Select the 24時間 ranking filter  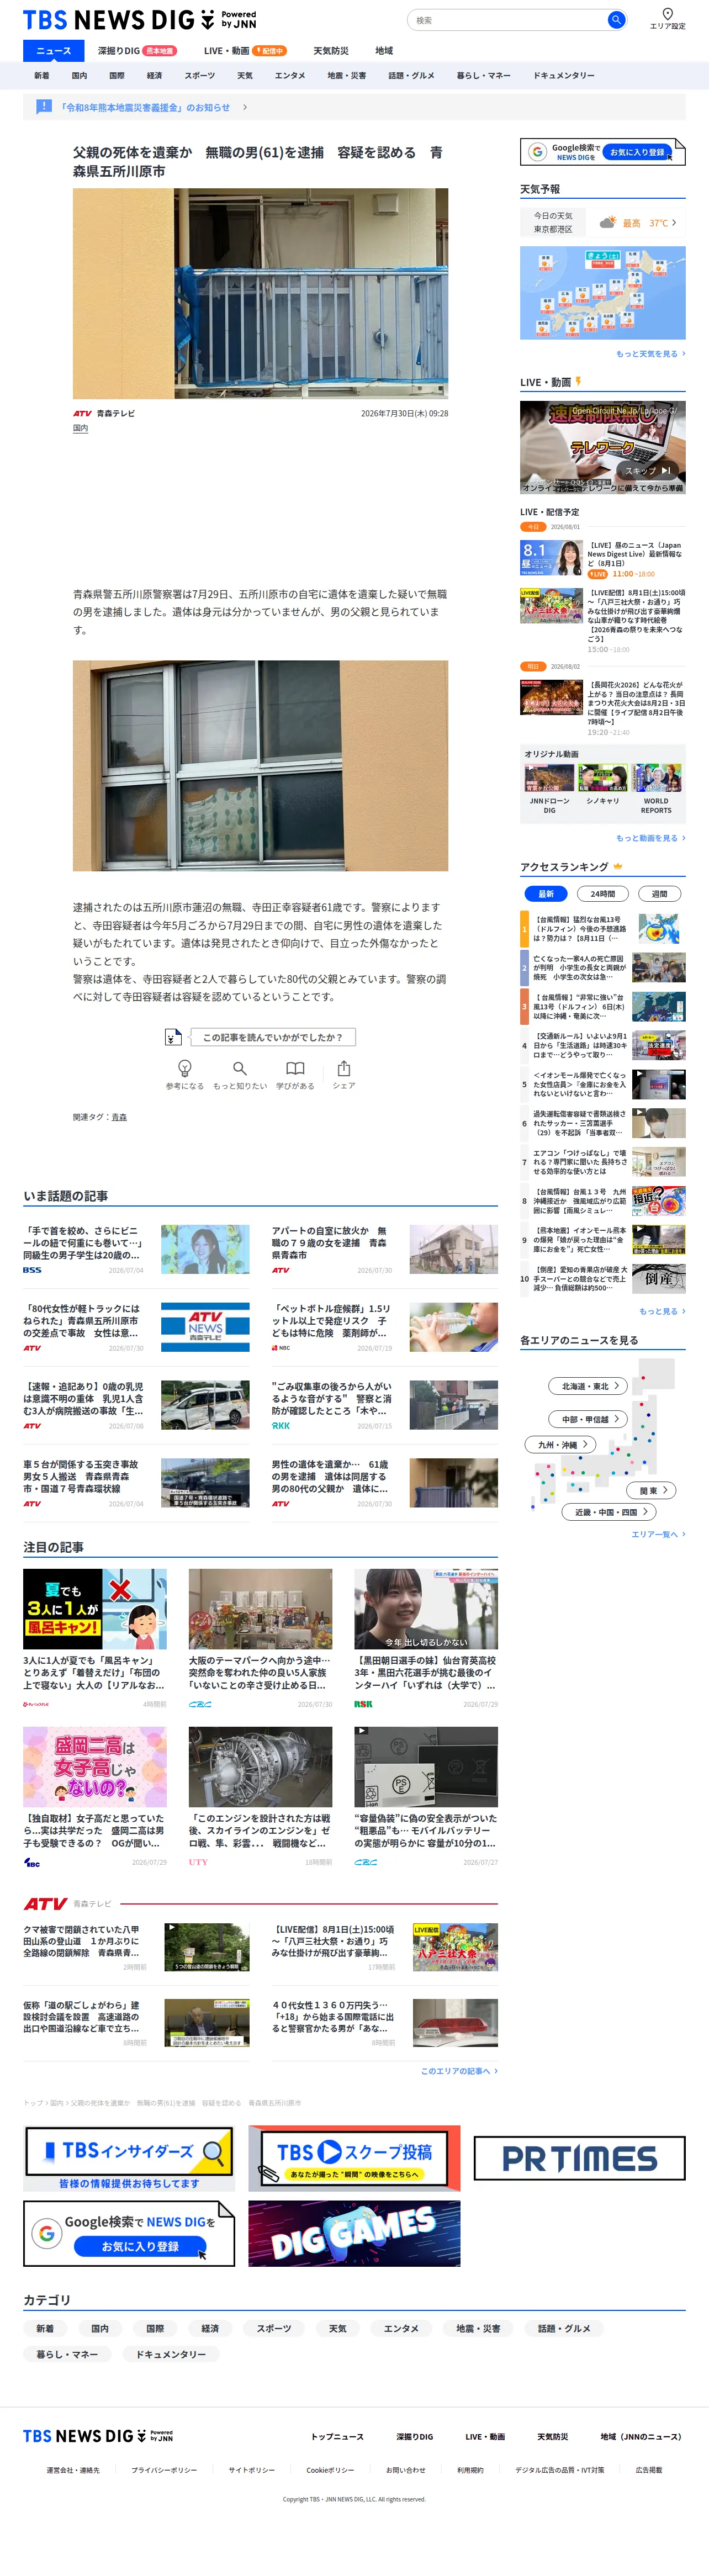[x=602, y=894]
